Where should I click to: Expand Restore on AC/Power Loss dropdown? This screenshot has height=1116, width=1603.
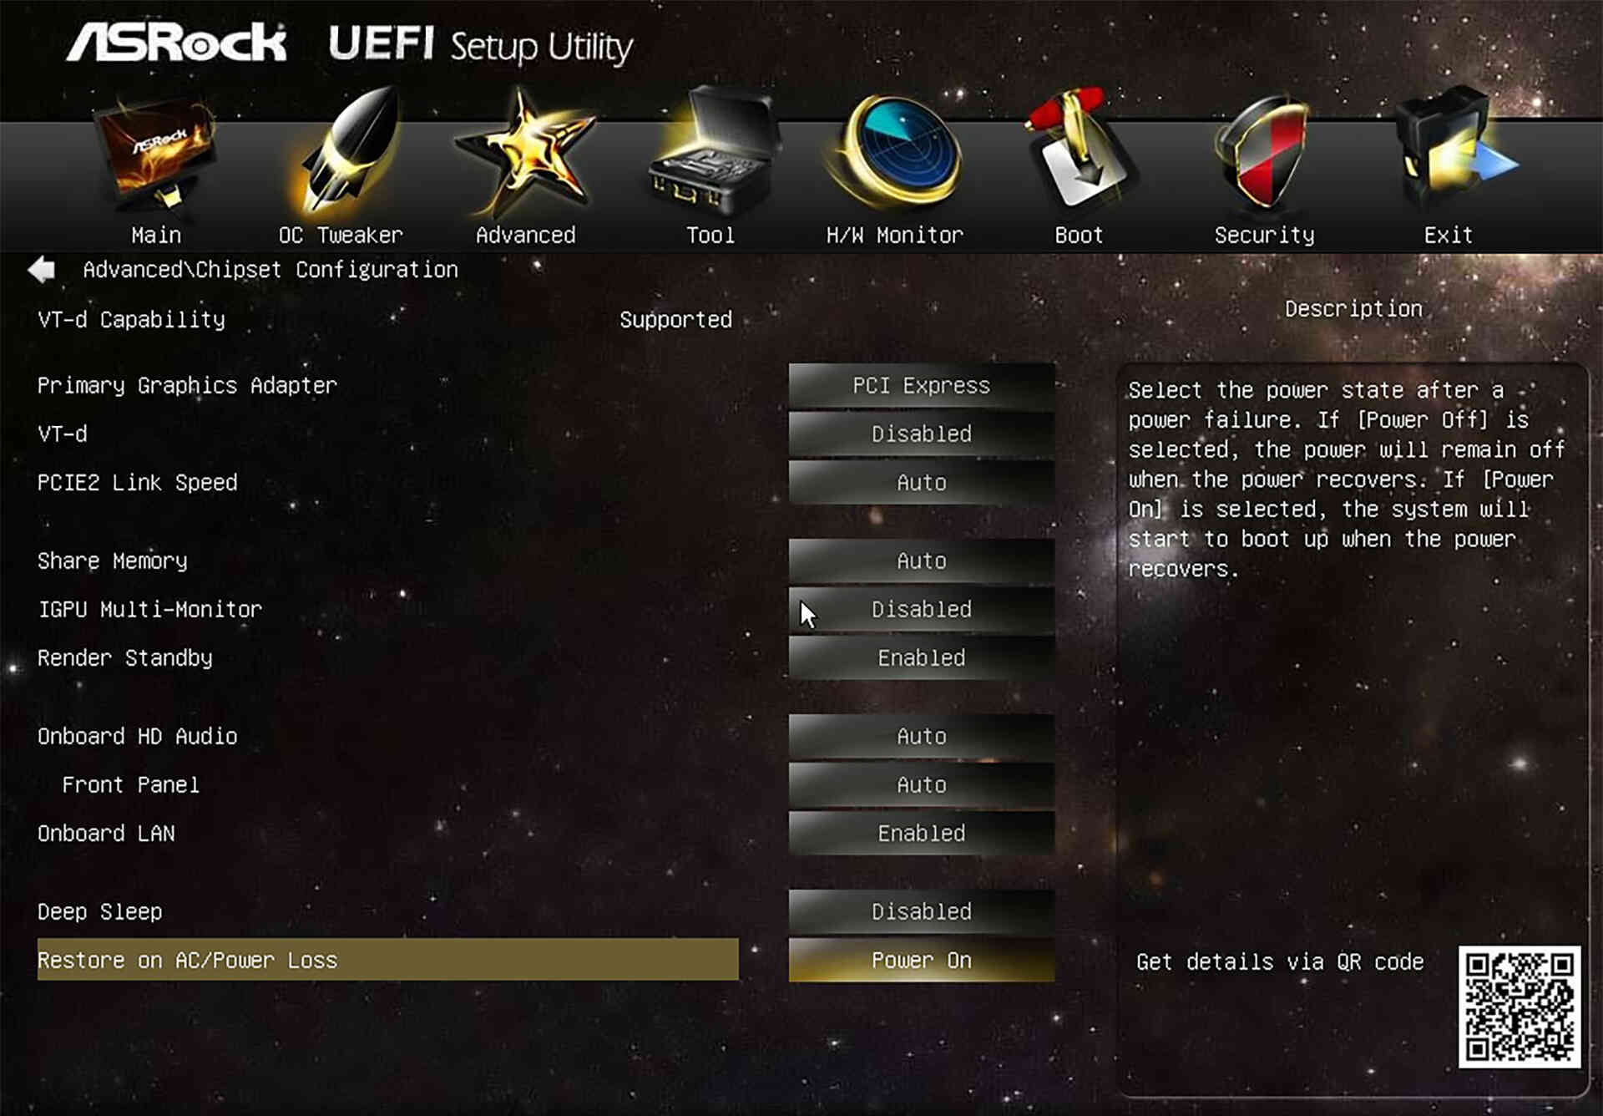tap(921, 960)
